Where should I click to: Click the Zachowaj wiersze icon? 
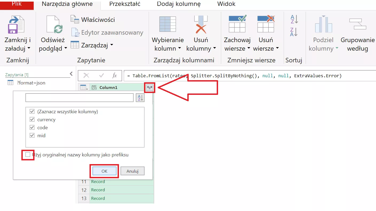click(237, 25)
